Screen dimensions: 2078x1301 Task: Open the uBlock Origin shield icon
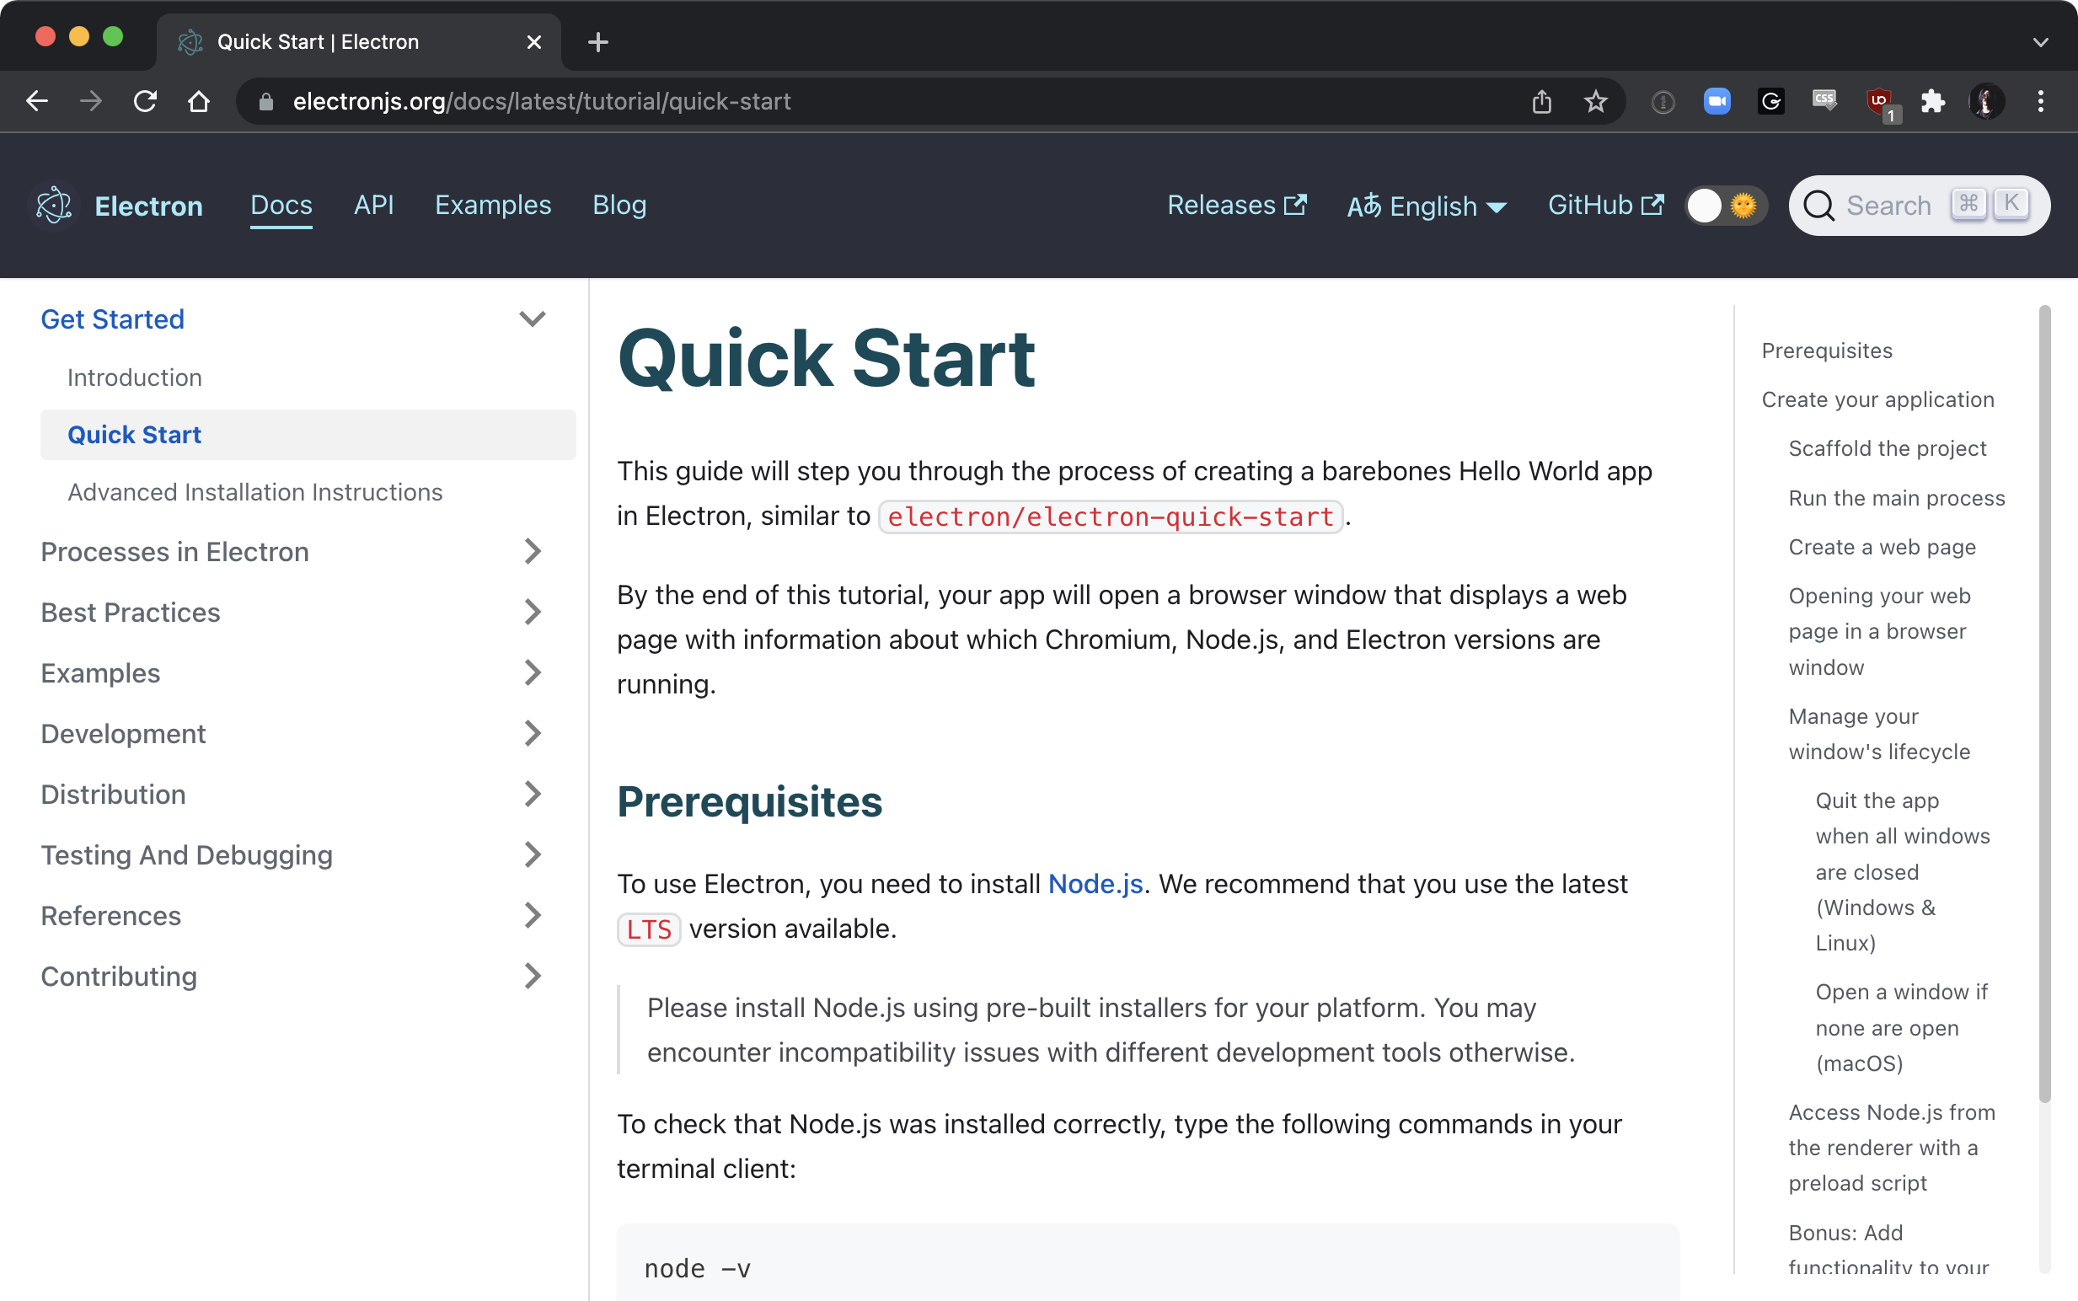(x=1879, y=104)
